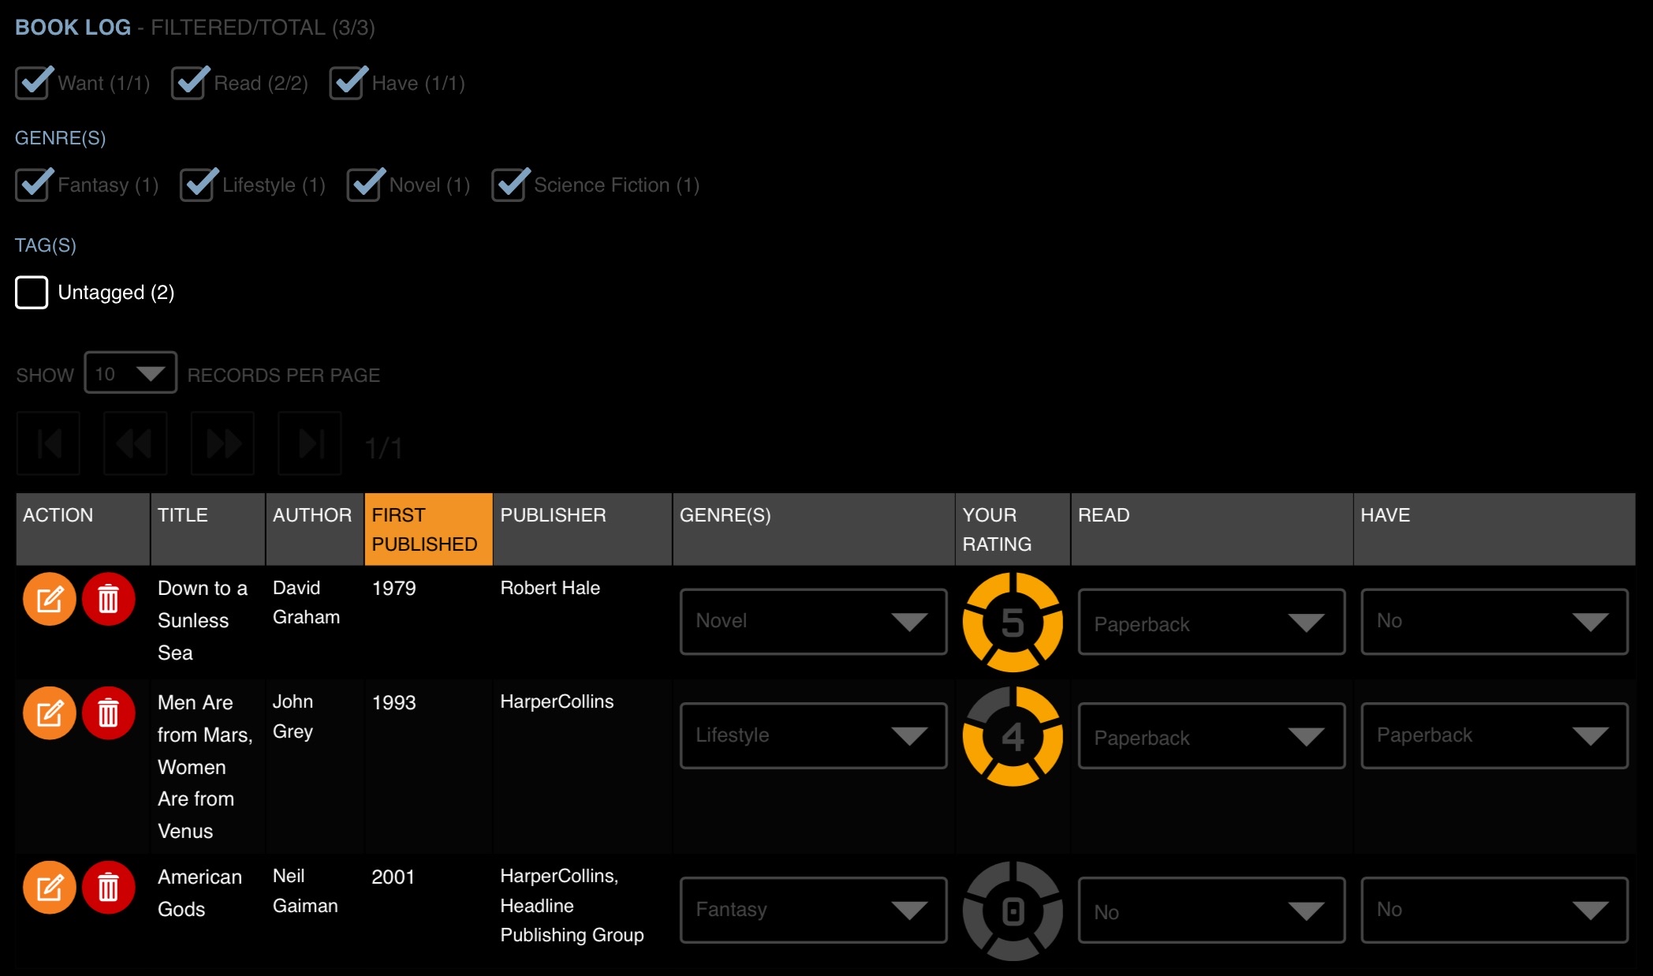Sort by the Have column header
This screenshot has width=1653, height=976.
(1494, 529)
